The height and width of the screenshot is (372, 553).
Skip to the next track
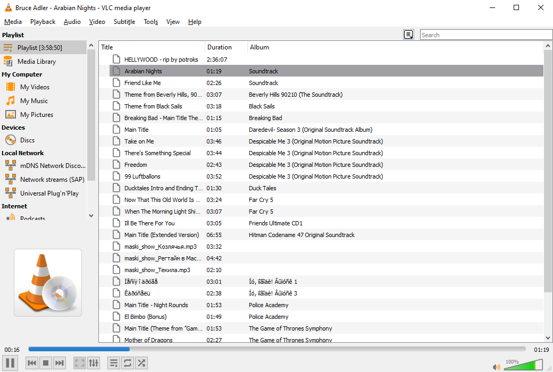coord(59,363)
